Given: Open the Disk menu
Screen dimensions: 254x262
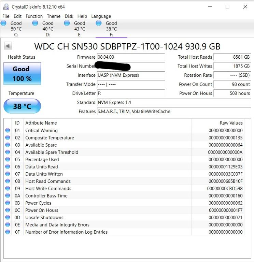Looking at the screenshot, I should pyautogui.click(x=69, y=16).
